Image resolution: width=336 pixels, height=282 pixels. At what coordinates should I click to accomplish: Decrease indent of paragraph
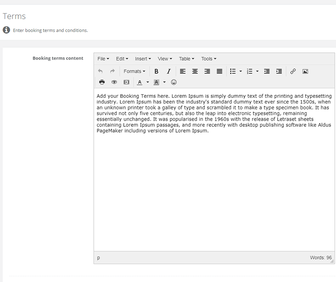click(x=267, y=71)
